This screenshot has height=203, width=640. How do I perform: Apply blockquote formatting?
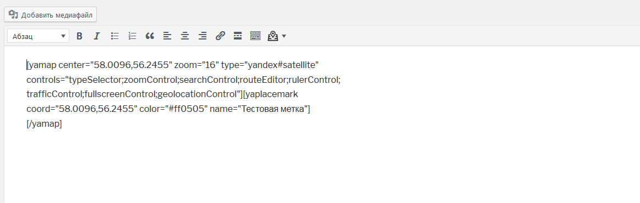click(x=150, y=36)
